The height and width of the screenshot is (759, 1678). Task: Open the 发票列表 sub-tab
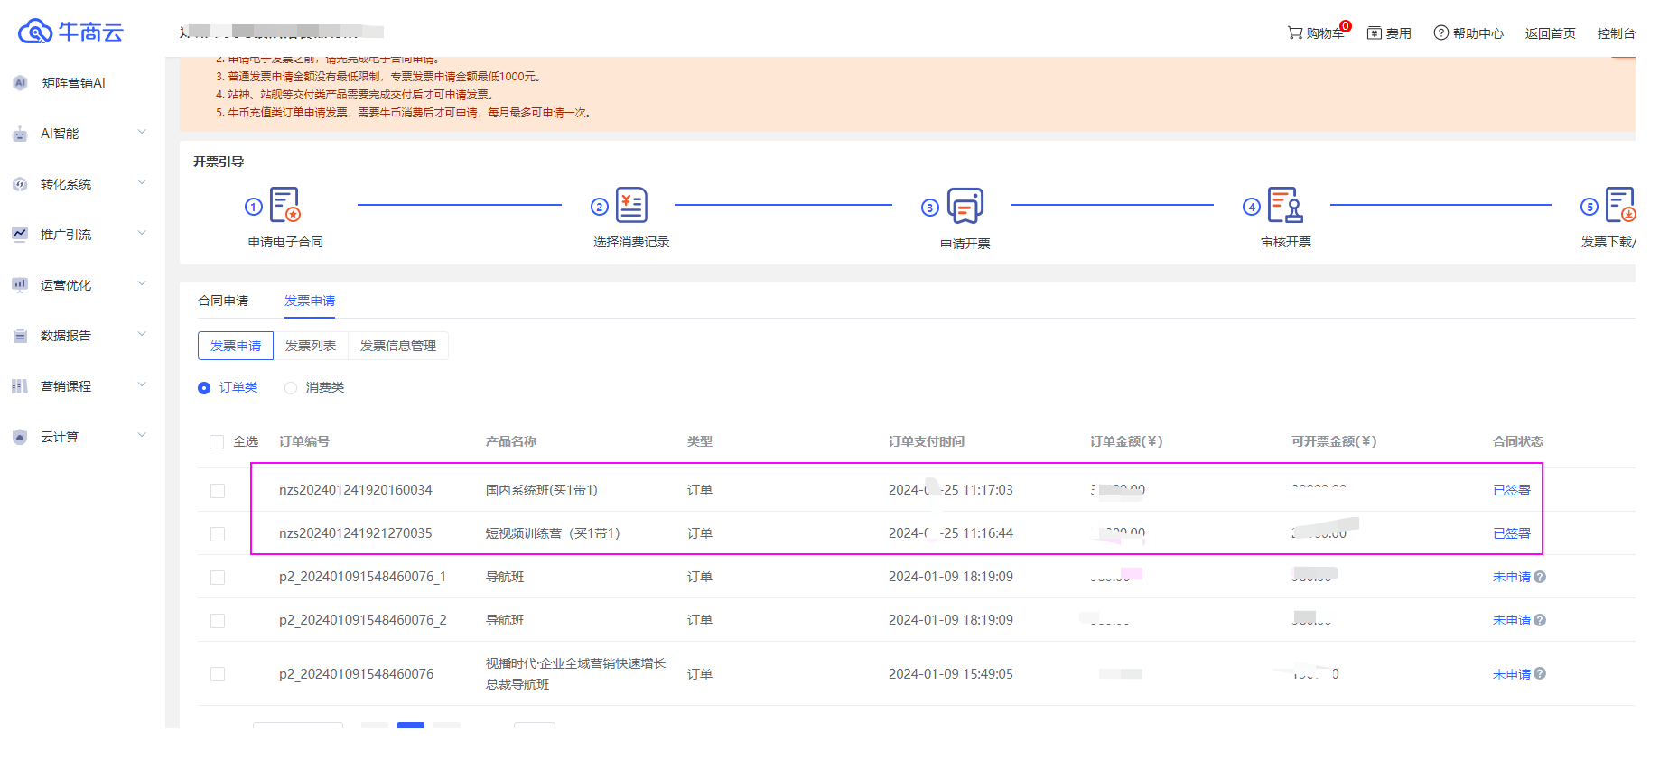coord(311,346)
